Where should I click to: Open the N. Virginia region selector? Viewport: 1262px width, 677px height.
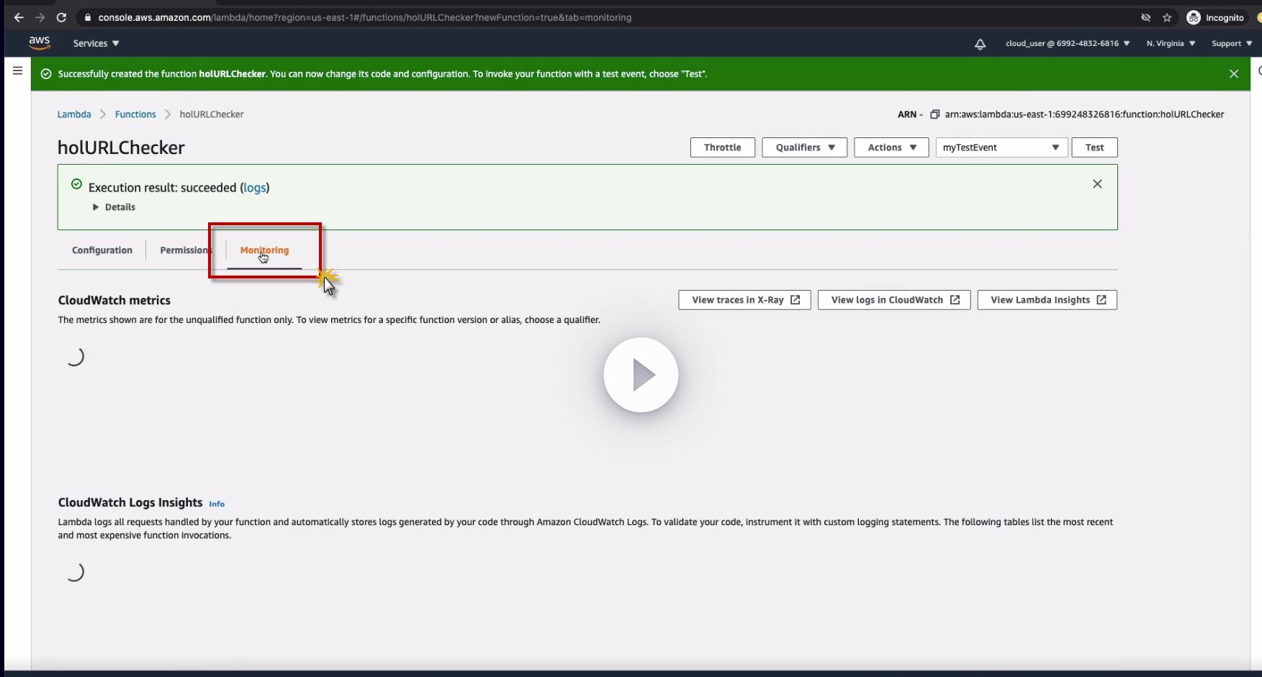coord(1171,43)
